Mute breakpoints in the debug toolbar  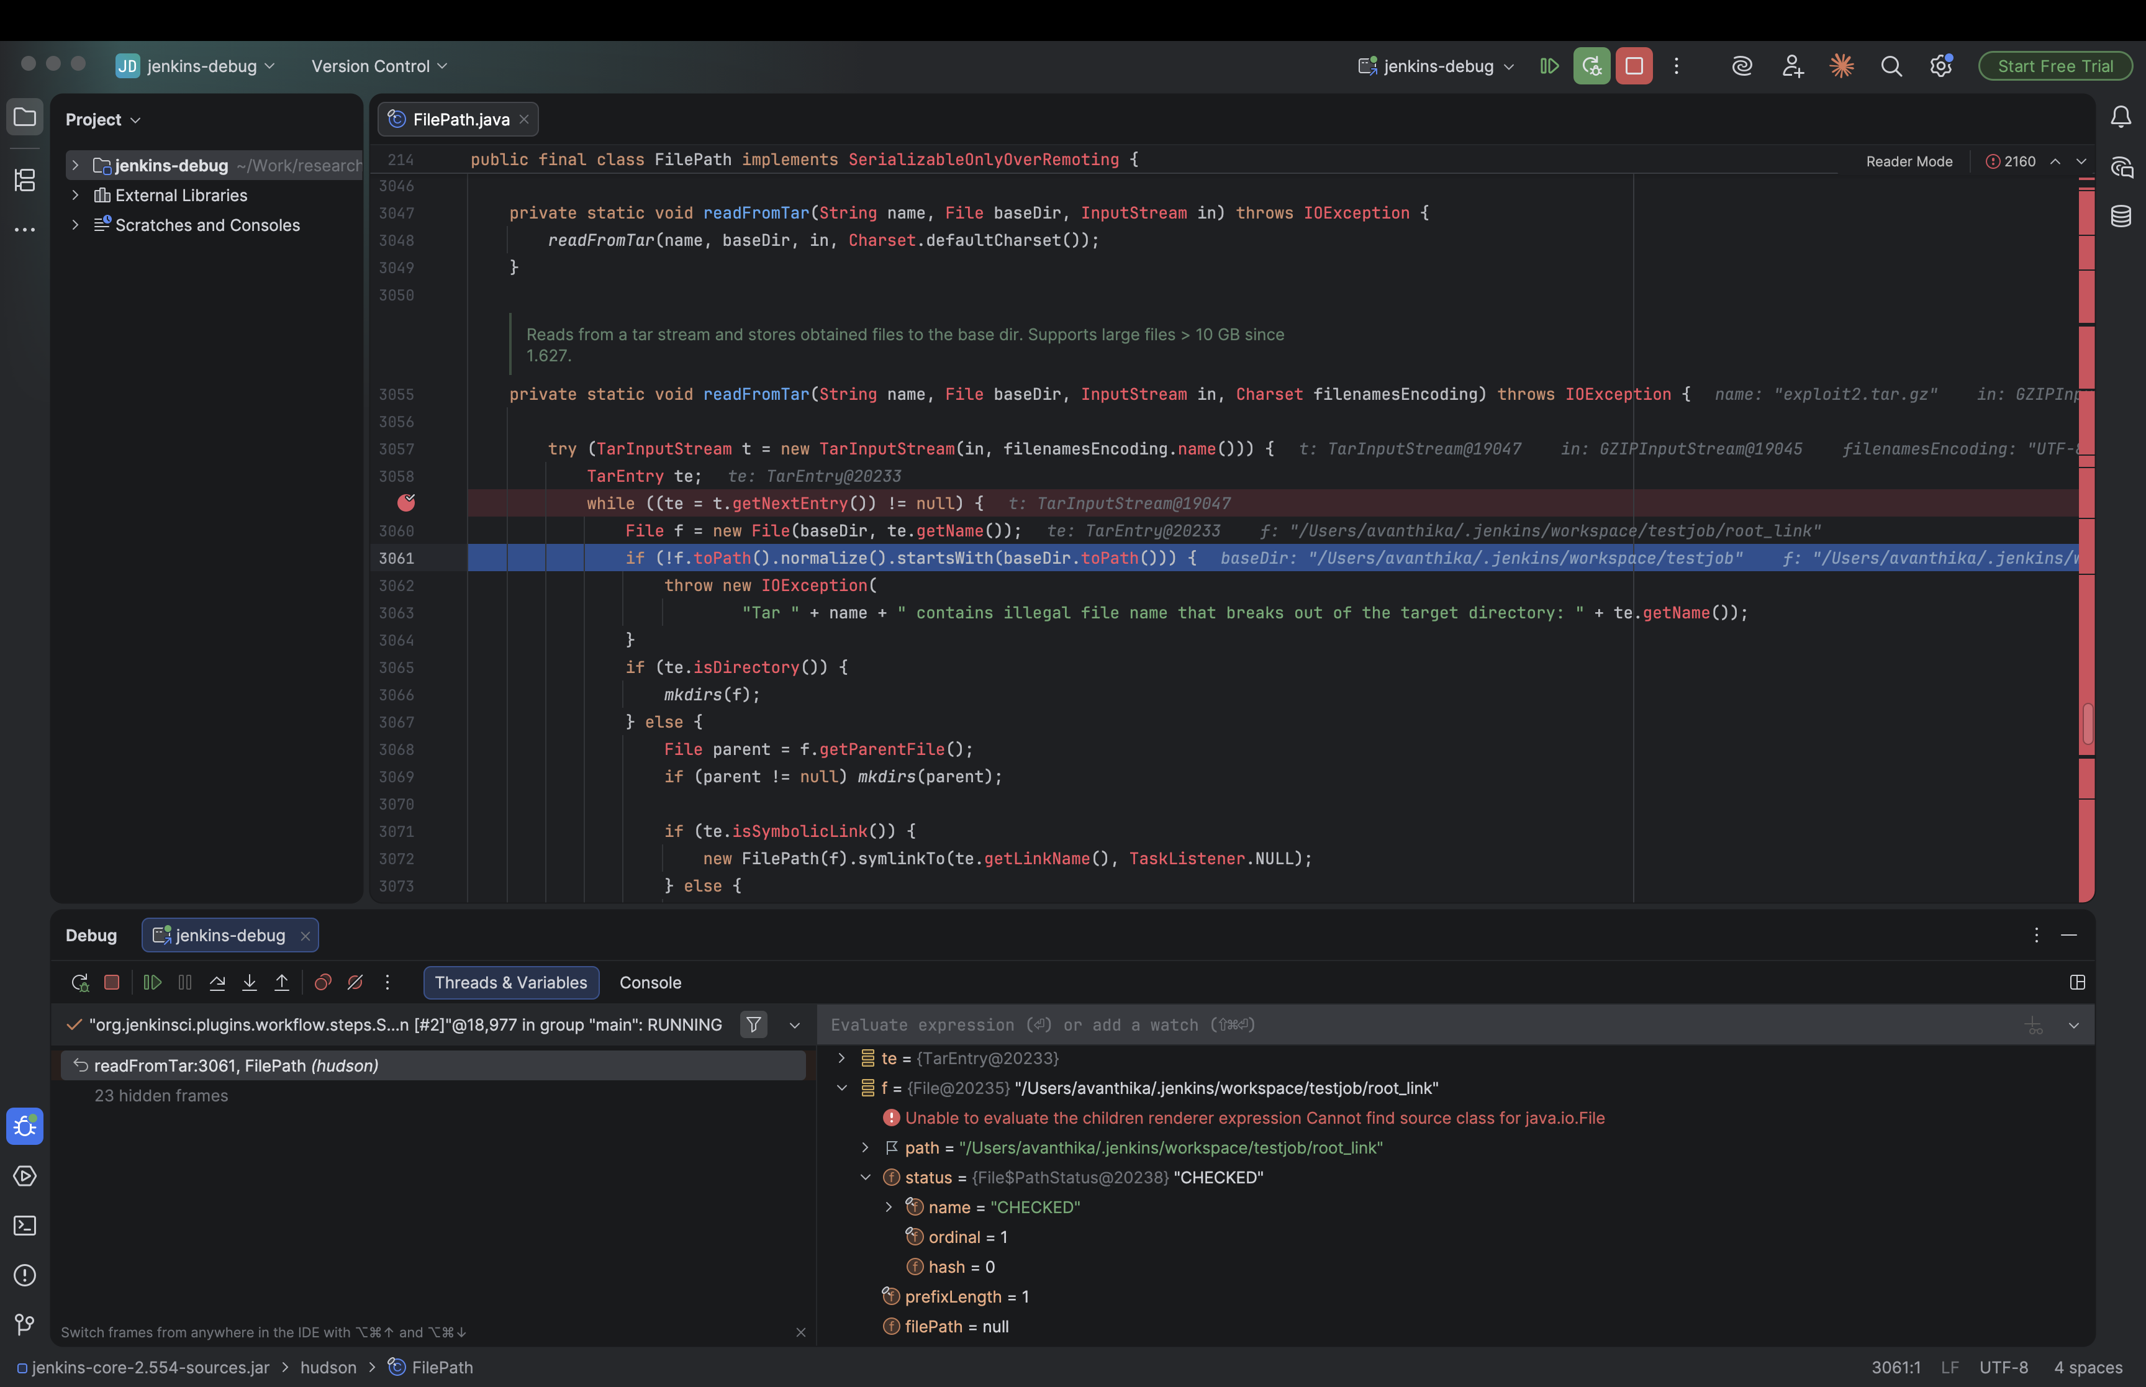(x=355, y=983)
